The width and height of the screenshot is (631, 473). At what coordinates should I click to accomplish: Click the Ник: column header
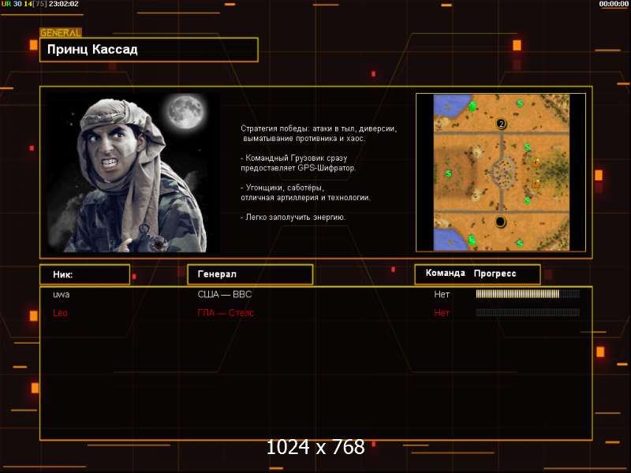(x=85, y=274)
